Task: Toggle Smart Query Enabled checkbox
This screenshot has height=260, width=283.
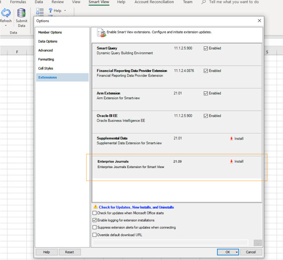Action: pos(206,48)
